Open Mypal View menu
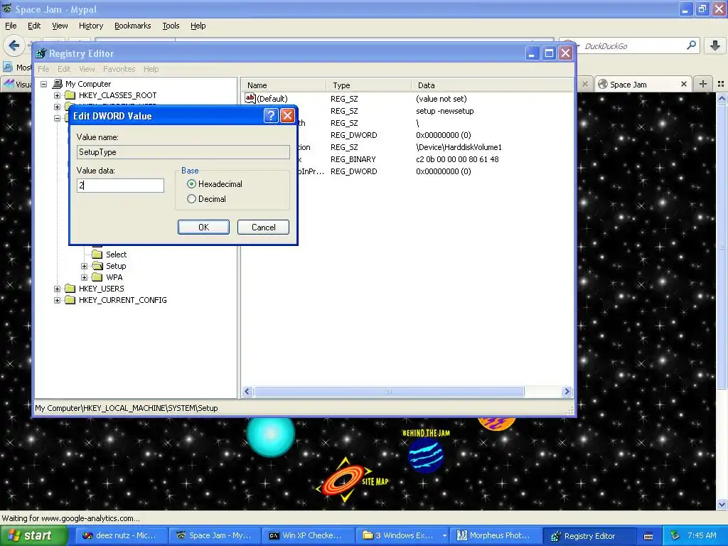Image resolution: width=728 pixels, height=546 pixels. coord(60,26)
